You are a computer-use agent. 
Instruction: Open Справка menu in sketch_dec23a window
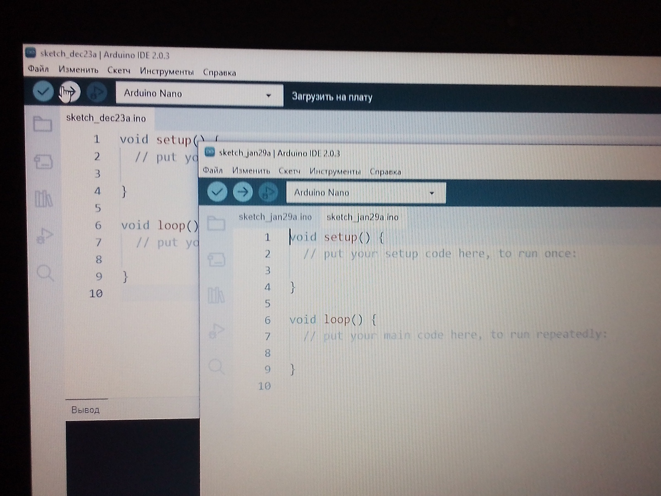pyautogui.click(x=219, y=72)
